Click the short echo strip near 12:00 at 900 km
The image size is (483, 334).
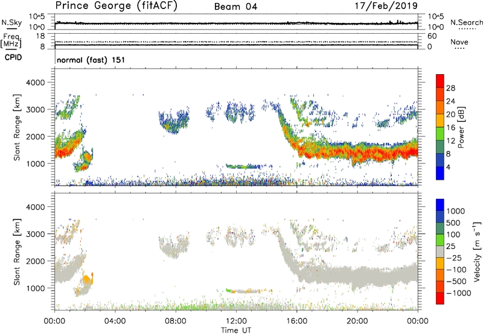pyautogui.click(x=246, y=166)
